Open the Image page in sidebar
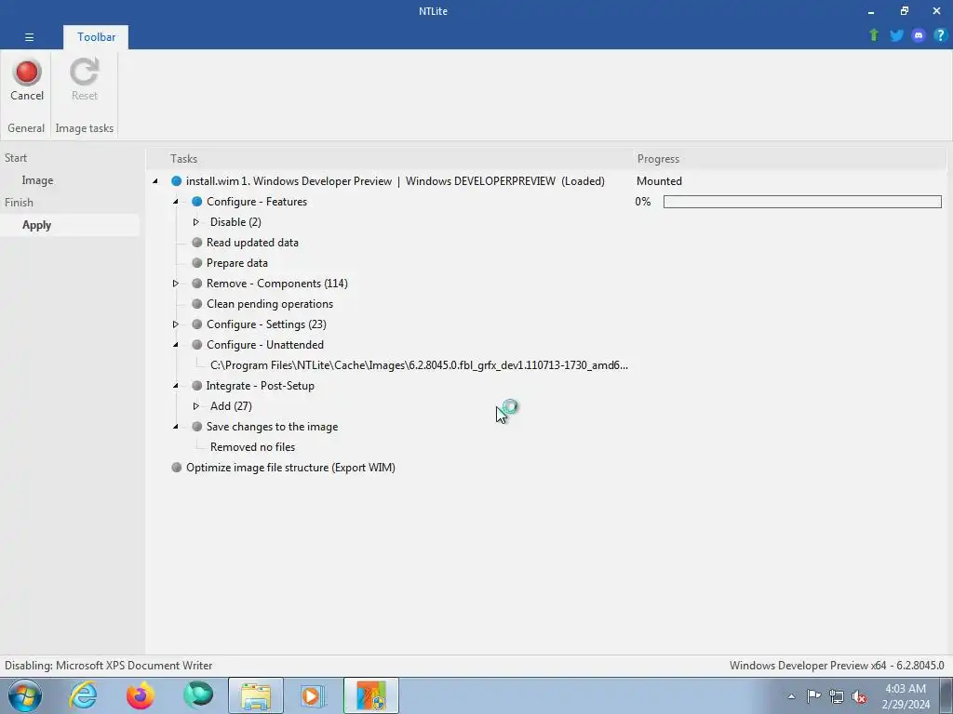 coord(37,180)
